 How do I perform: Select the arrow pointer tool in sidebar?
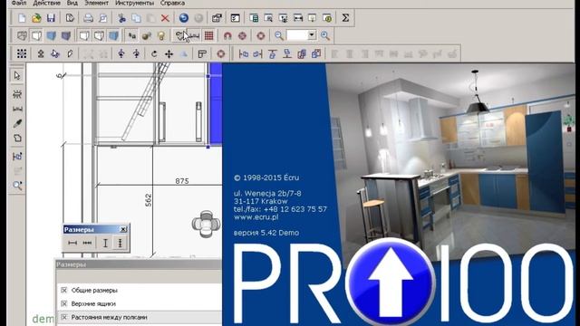coord(17,76)
